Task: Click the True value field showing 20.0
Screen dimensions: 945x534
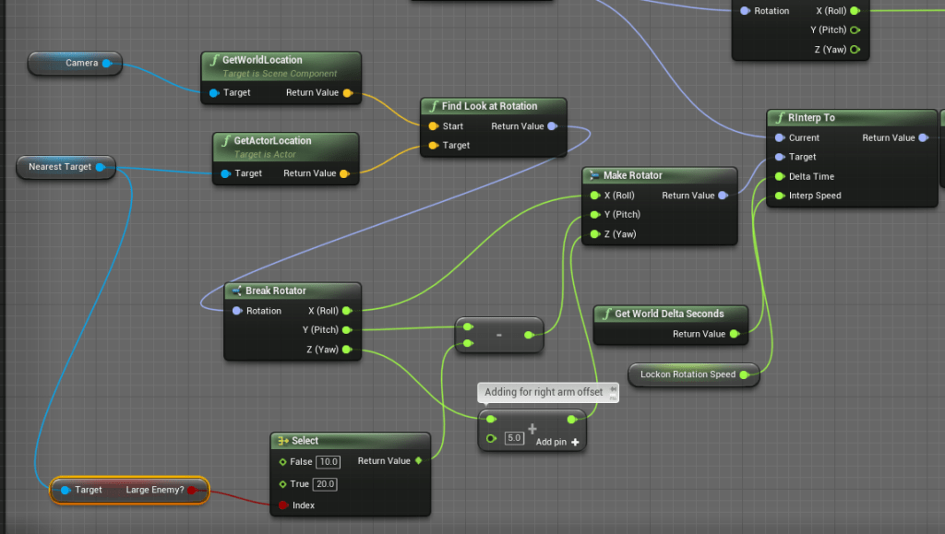Action: tap(326, 484)
